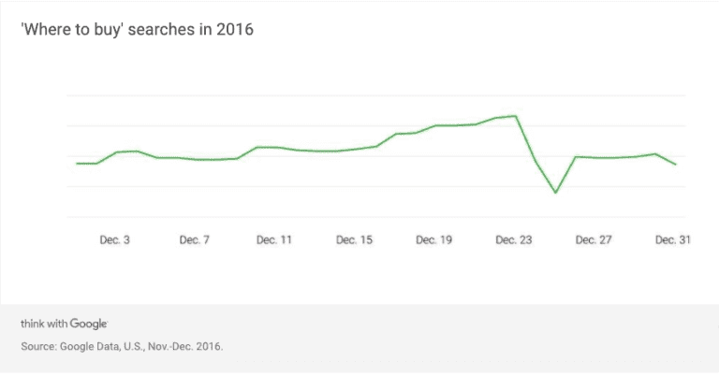
Task: Click the line point above Dec. 27
Action: [595, 157]
